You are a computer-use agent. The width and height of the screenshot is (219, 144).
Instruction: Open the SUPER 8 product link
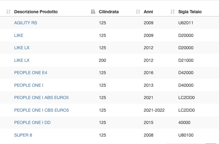23,135
